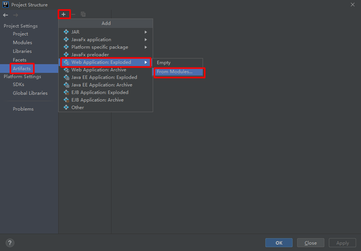
Task: Click the Java EE Application: Exploded icon
Action: (x=66, y=77)
